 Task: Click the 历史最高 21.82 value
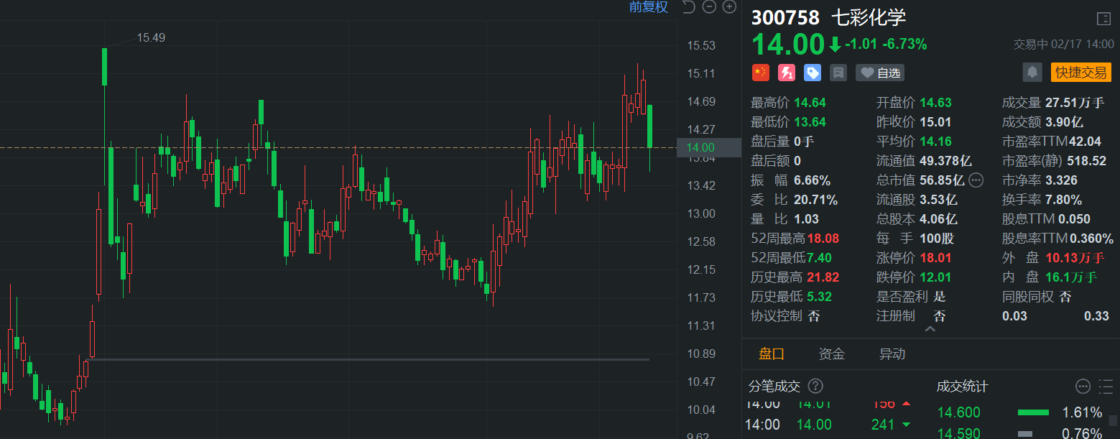pyautogui.click(x=823, y=277)
